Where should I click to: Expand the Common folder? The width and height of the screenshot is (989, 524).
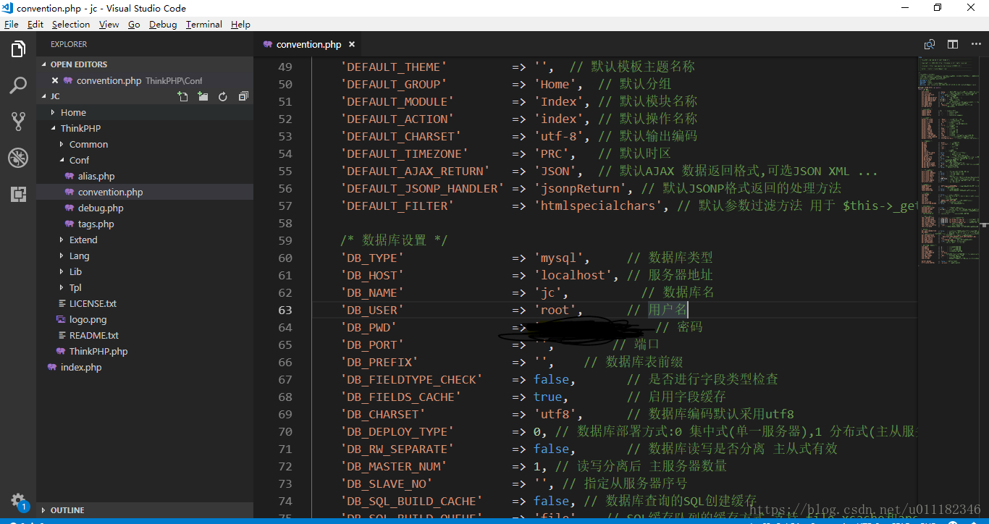145,144
